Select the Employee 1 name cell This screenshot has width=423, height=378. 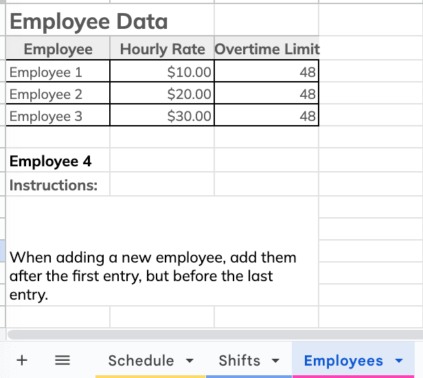(x=58, y=71)
